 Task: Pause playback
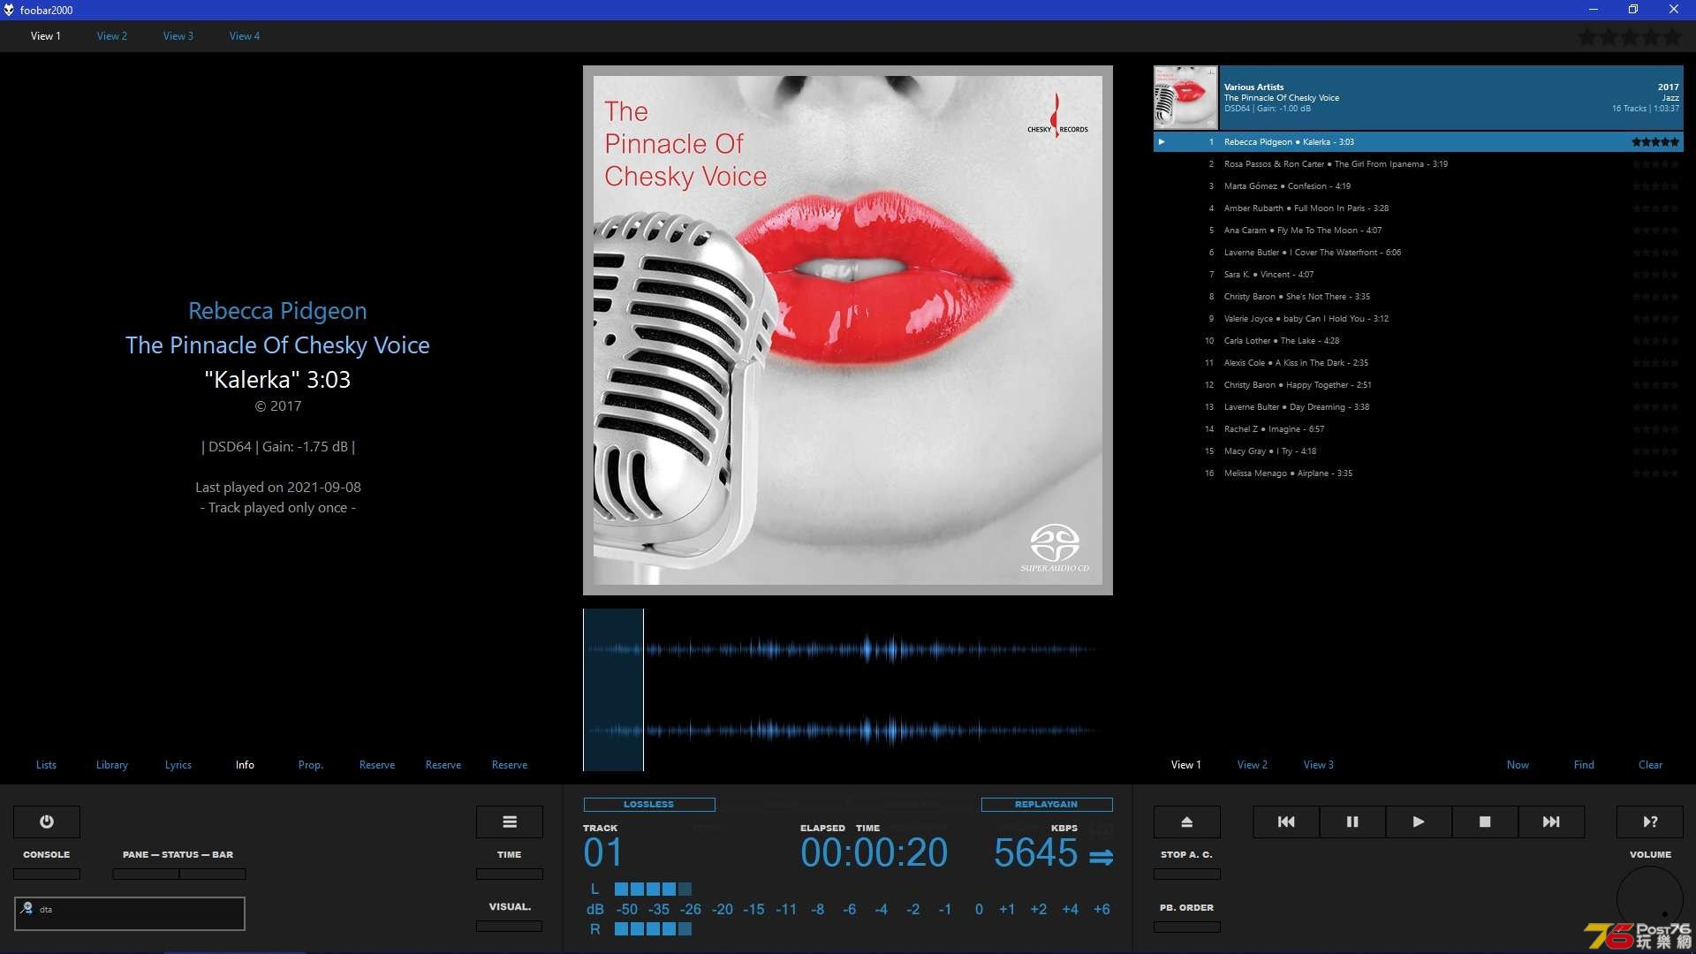1352,821
